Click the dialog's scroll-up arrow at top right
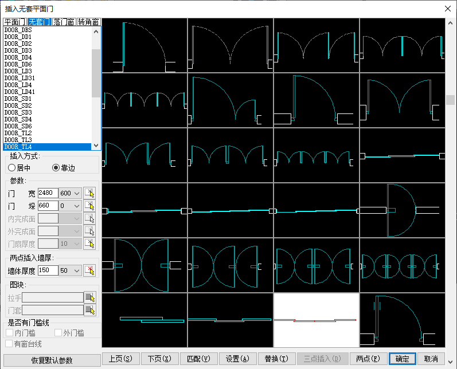This screenshot has width=457, height=369. [x=450, y=23]
